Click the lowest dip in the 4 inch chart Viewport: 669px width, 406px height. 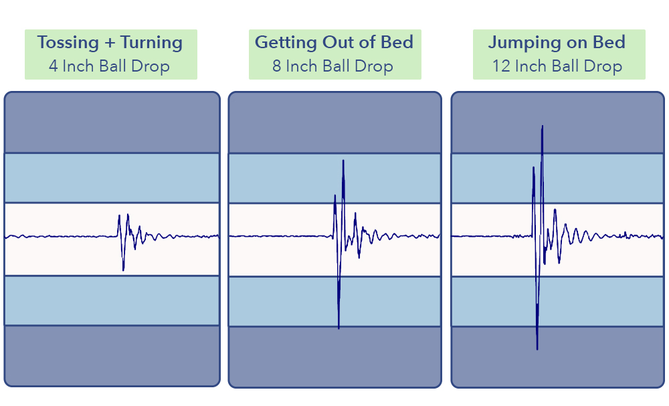tap(123, 268)
